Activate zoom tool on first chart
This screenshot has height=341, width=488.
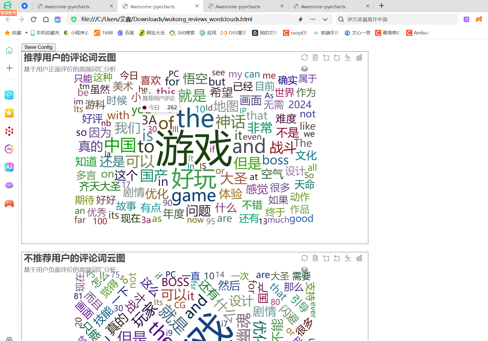click(x=326, y=57)
